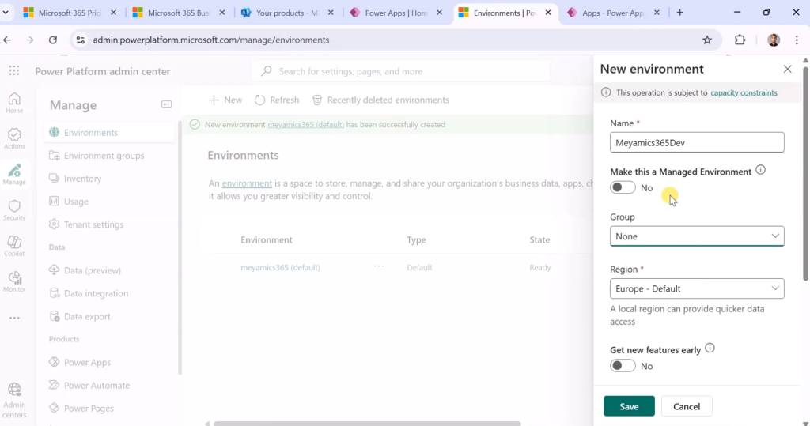Click the panel vertical scrollbar
Viewport: 810px width, 426px height.
tap(805, 173)
